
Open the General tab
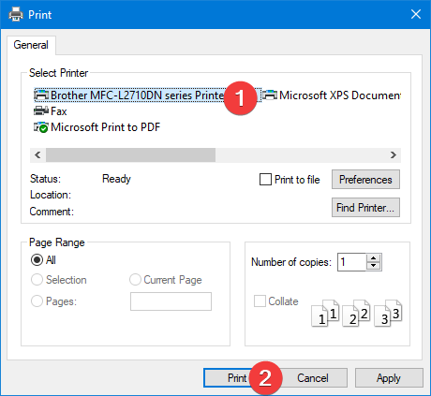point(31,45)
